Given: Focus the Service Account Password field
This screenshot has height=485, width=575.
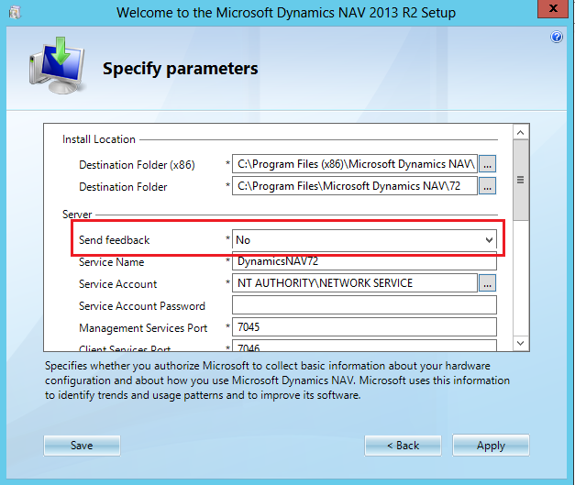Looking at the screenshot, I should 363,305.
